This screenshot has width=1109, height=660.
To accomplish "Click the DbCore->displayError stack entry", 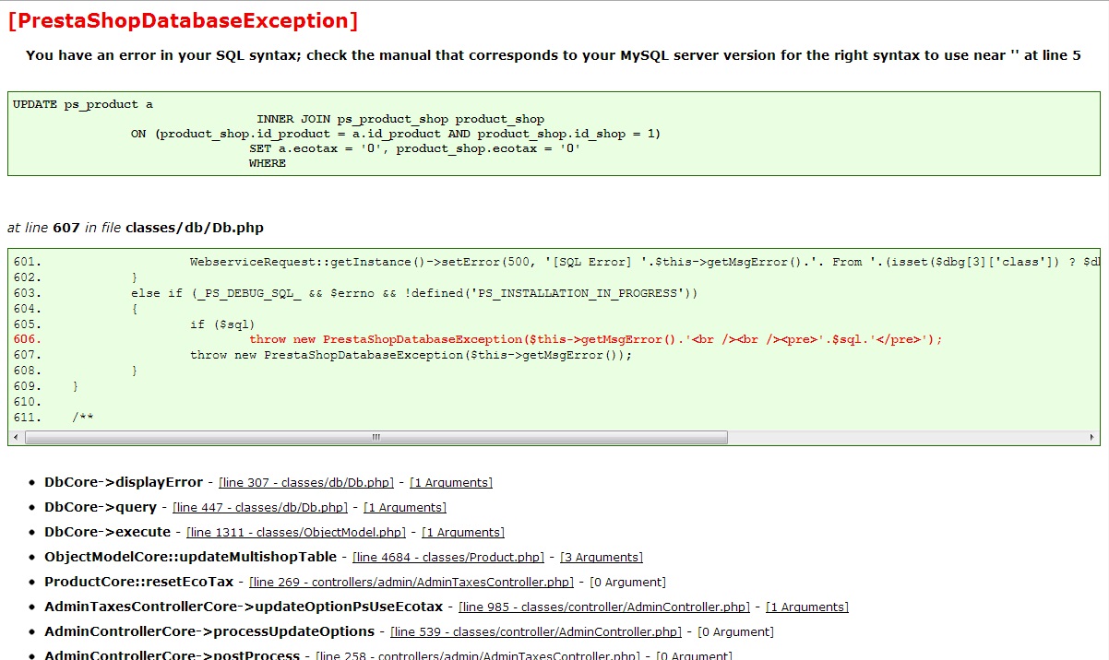I will pos(124,482).
